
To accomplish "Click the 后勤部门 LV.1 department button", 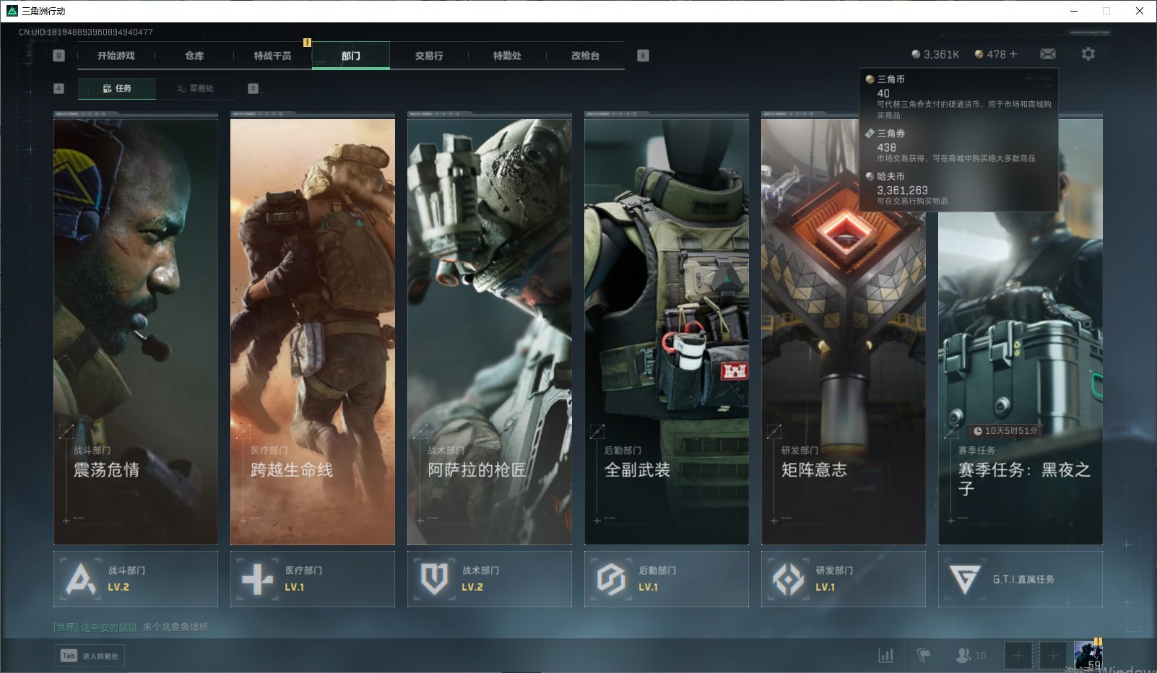I will pyautogui.click(x=667, y=579).
